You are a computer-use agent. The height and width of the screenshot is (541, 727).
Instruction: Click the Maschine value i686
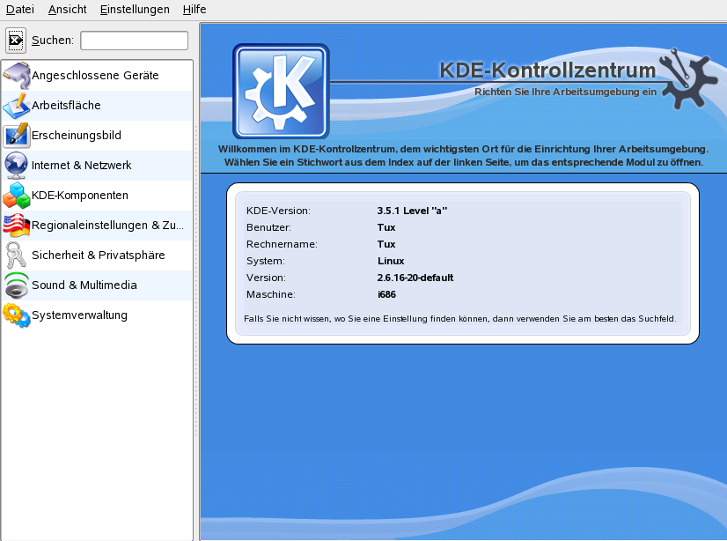[386, 294]
